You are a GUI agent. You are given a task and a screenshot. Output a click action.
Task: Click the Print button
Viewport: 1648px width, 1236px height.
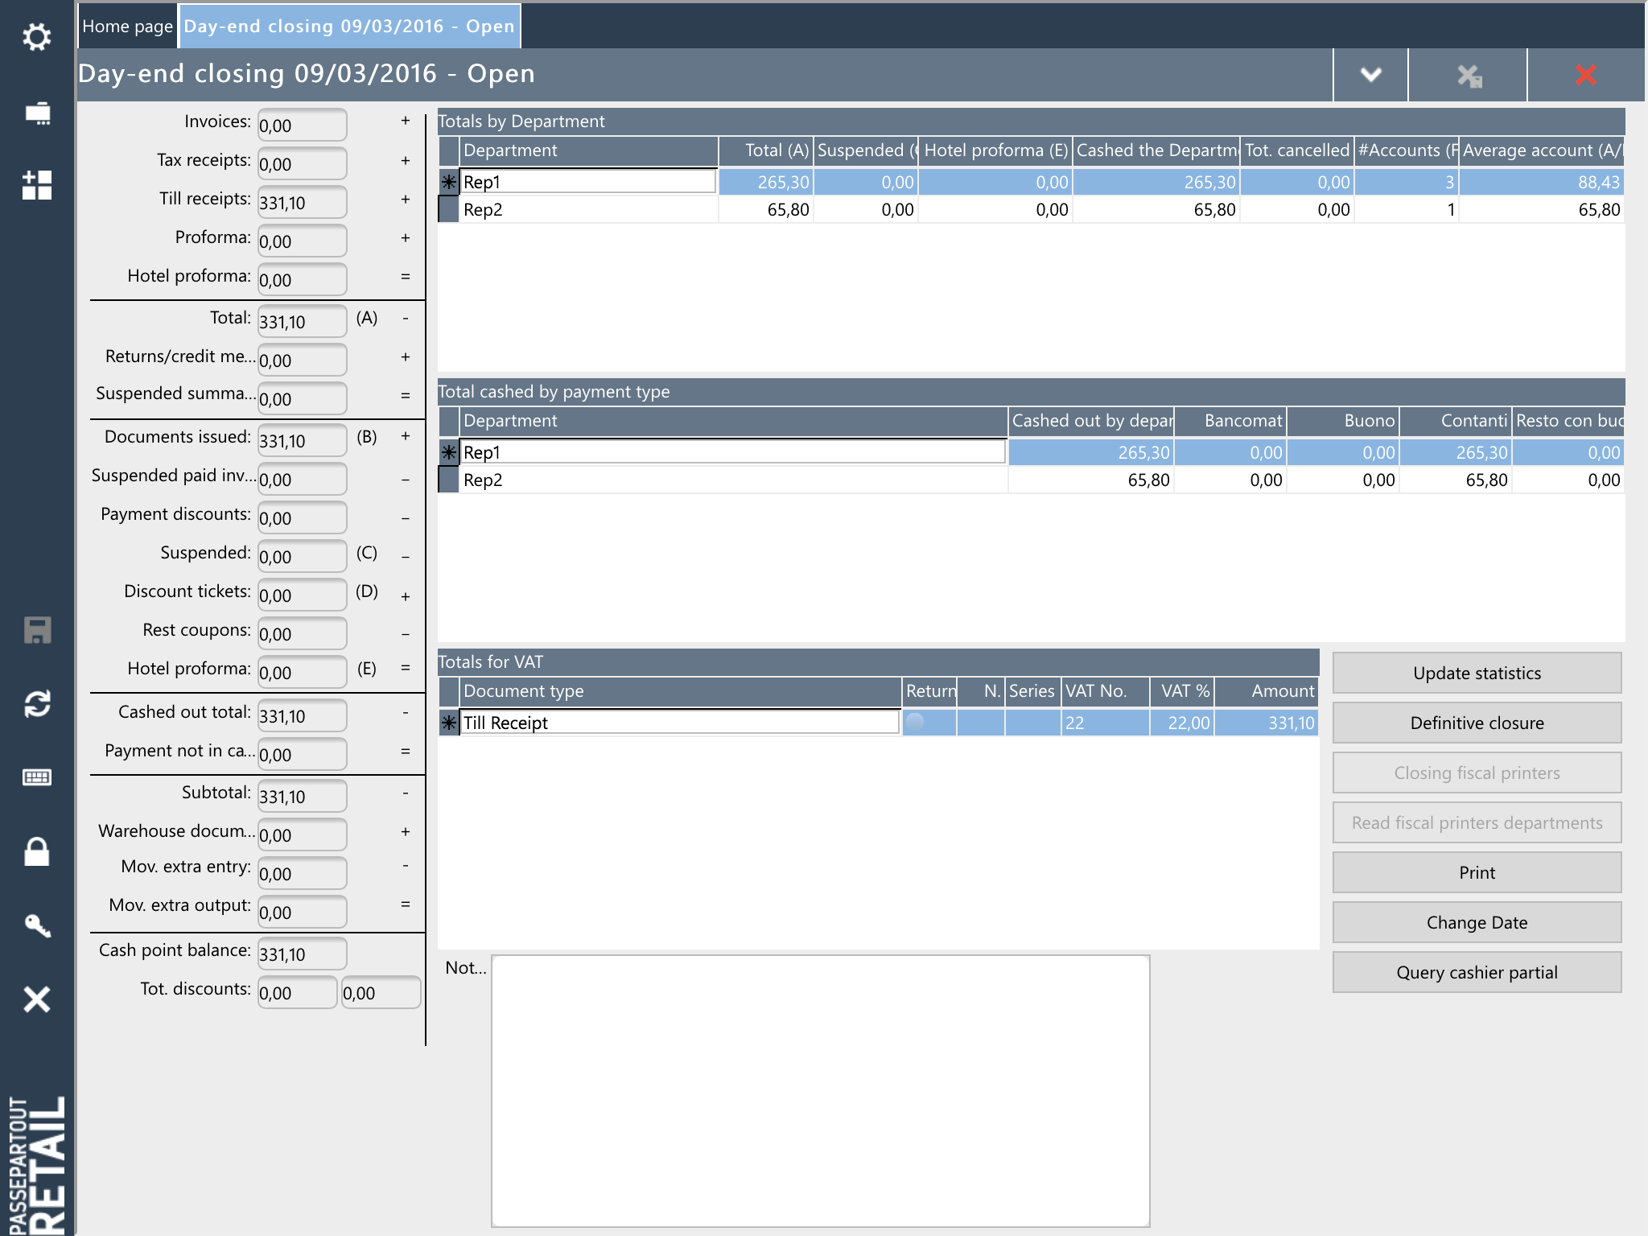coord(1477,872)
